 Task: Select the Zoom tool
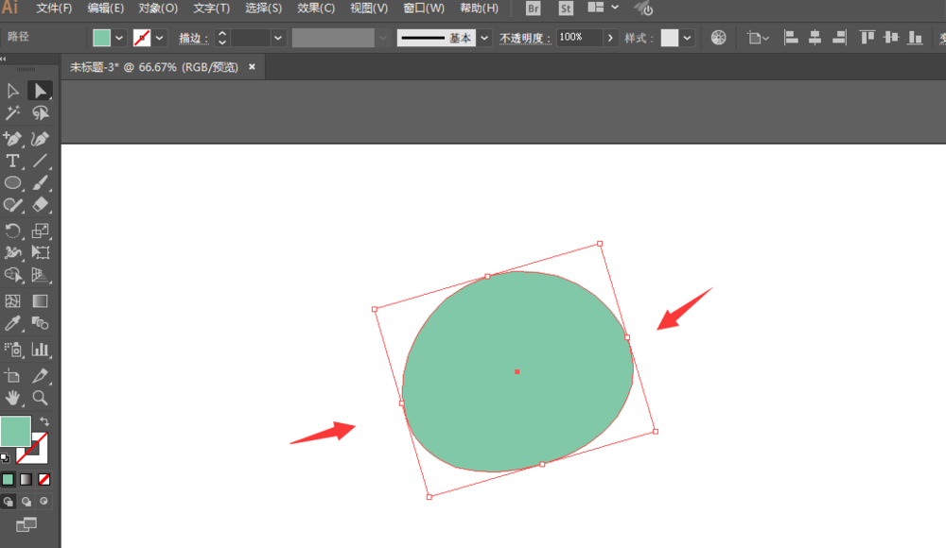pyautogui.click(x=40, y=398)
